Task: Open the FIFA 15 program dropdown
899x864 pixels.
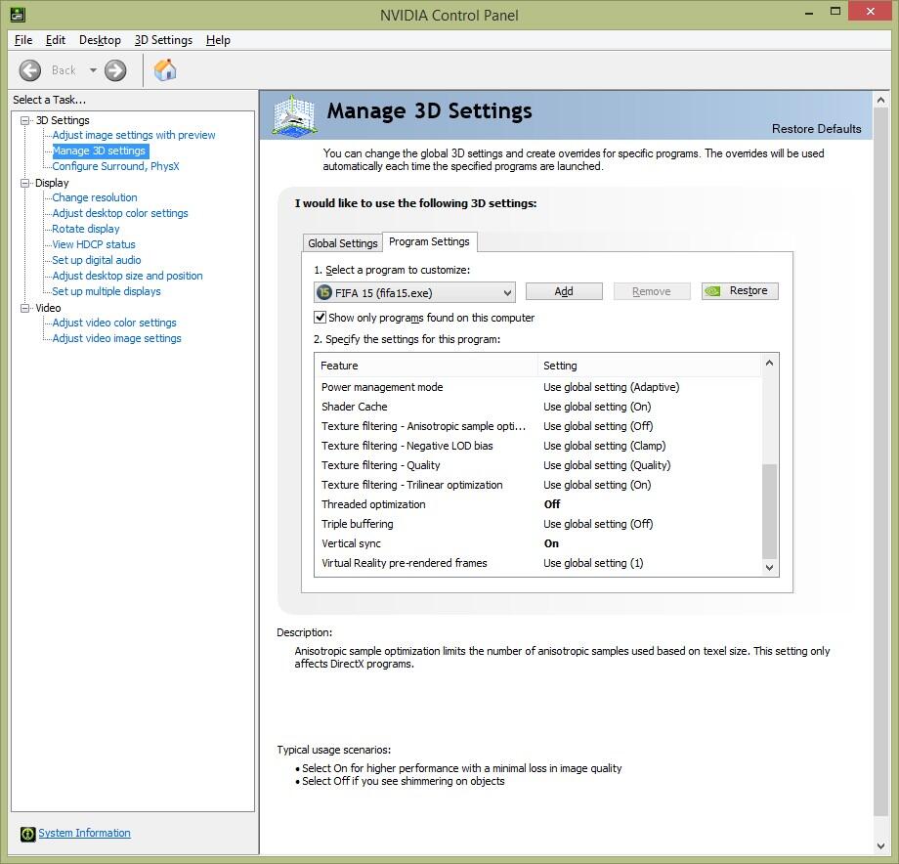Action: [414, 292]
